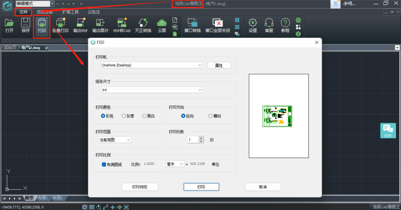Switch to the 布局1 layout tab

pos(43,198)
